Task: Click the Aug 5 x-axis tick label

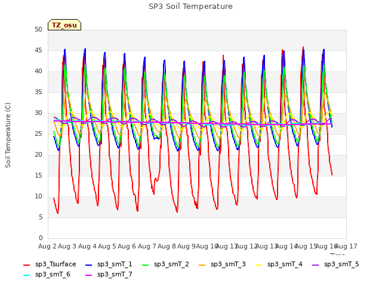Action: tap(107, 246)
